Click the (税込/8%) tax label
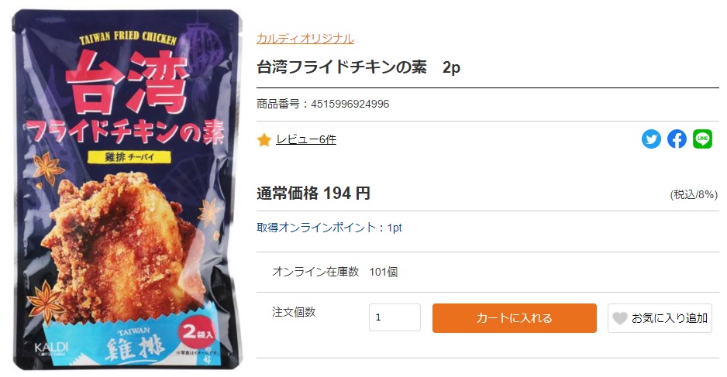The width and height of the screenshot is (727, 377). pyautogui.click(x=694, y=194)
